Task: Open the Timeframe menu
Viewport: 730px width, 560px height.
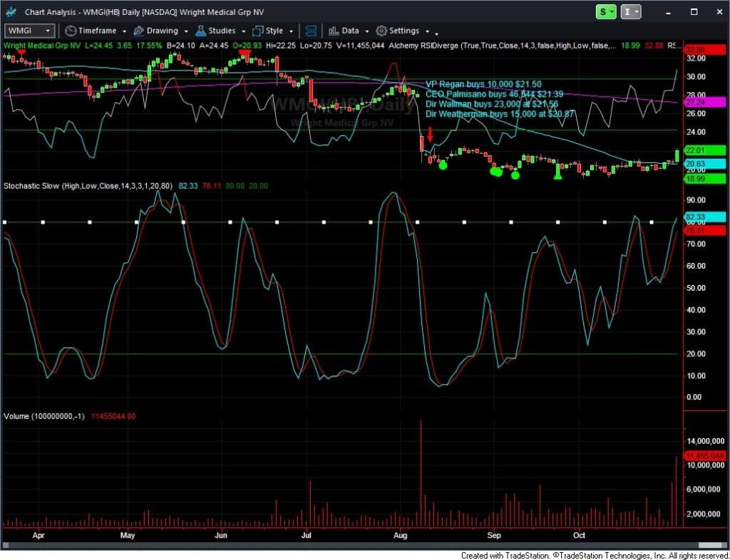Action: click(x=97, y=31)
